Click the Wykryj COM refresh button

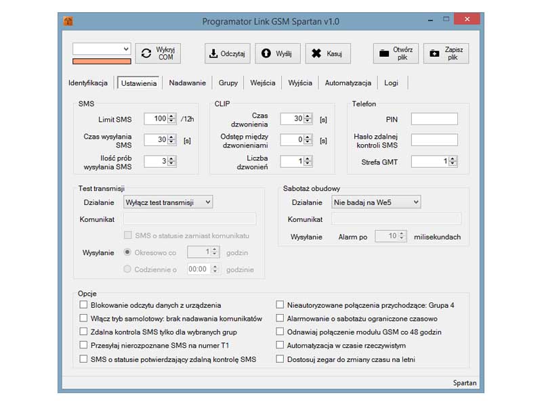158,53
